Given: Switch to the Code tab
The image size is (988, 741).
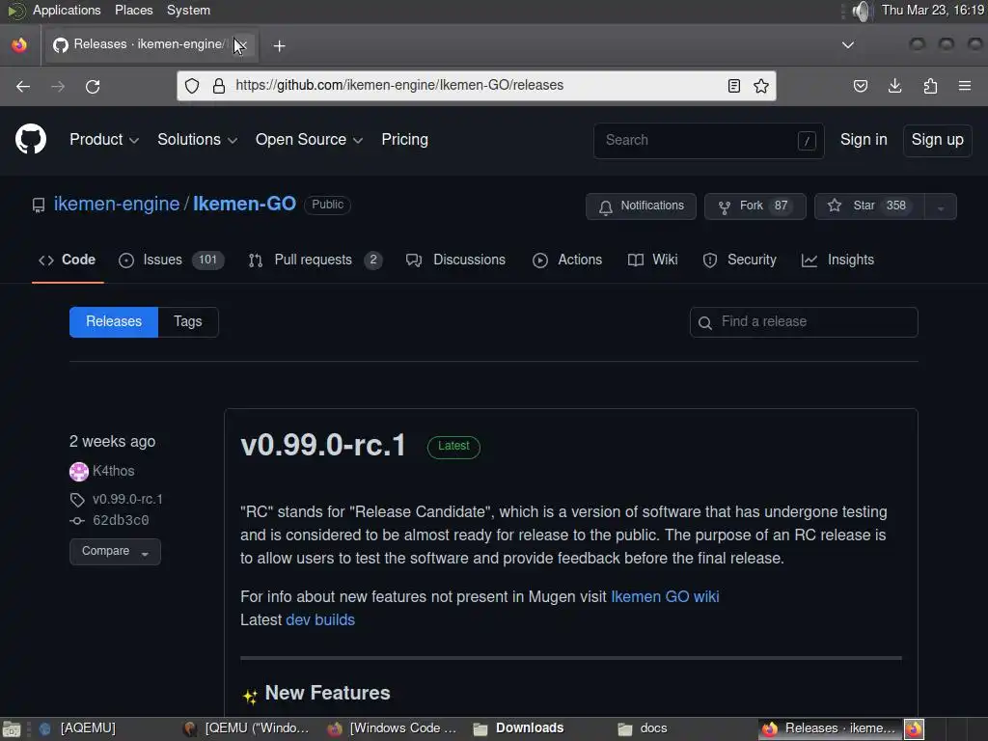Looking at the screenshot, I should click(68, 260).
